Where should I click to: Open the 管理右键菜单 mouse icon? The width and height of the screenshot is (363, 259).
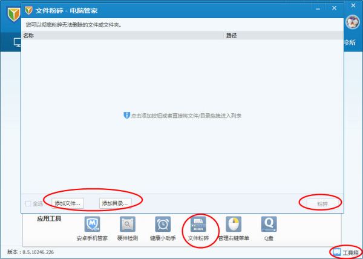[x=234, y=224]
